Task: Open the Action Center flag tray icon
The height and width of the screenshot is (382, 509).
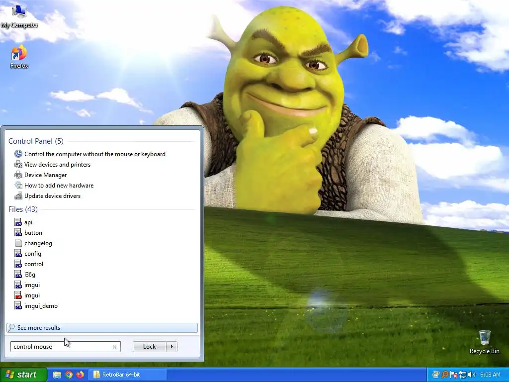Action: 454,375
